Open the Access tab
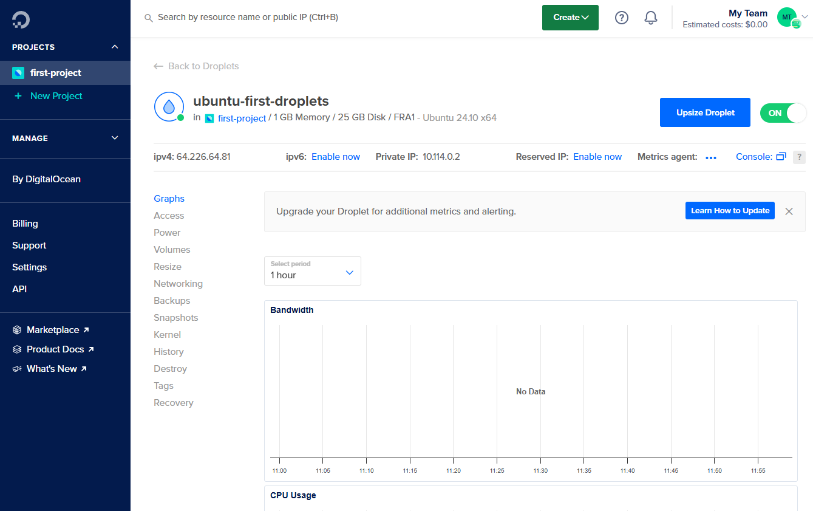 [x=169, y=216]
